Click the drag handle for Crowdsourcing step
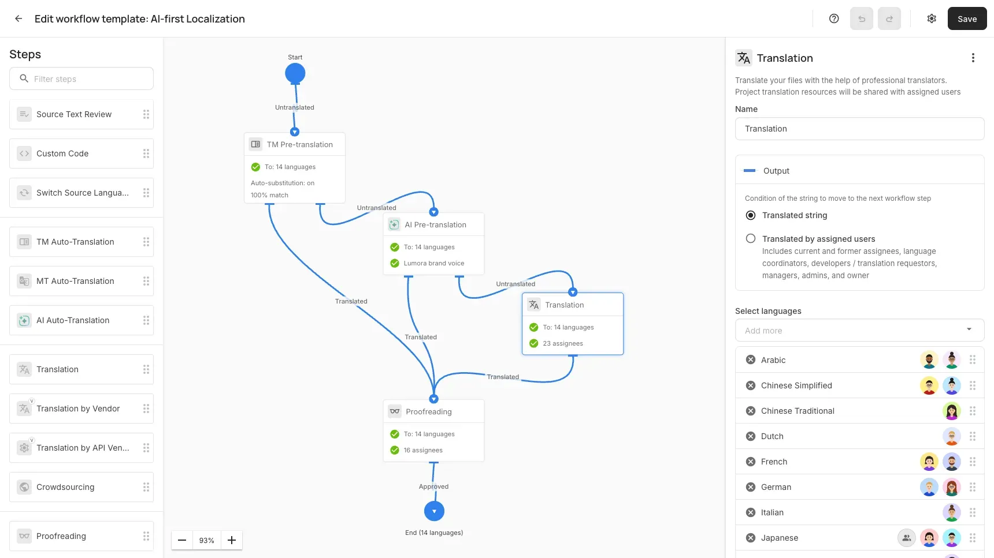Screen dimensions: 994x558 [146, 487]
